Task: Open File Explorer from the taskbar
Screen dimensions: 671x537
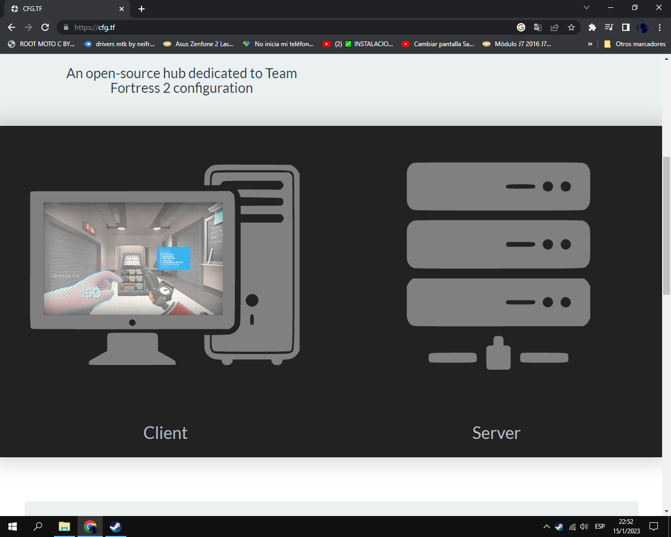Action: tap(64, 527)
